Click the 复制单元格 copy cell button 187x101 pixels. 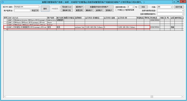tap(67, 10)
